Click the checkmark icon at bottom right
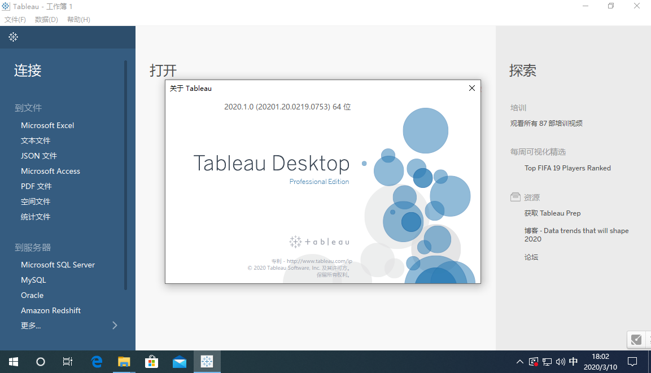 coord(636,339)
